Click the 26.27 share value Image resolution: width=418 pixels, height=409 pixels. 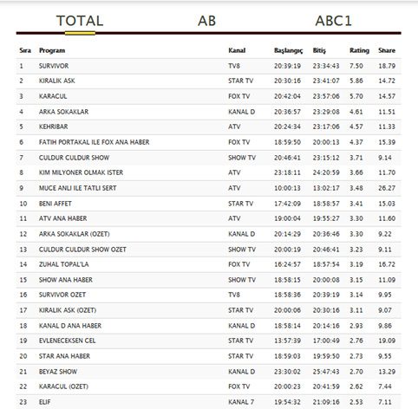(387, 188)
